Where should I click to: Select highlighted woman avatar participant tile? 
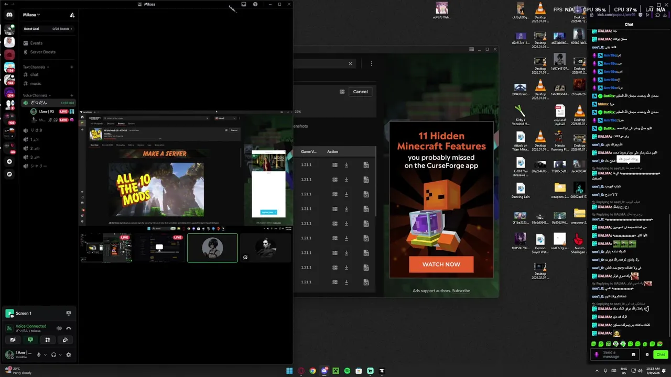212,248
